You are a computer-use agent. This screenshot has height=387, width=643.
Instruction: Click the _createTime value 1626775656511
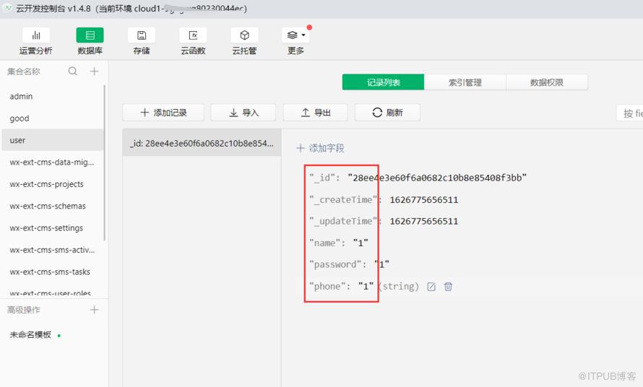point(423,200)
